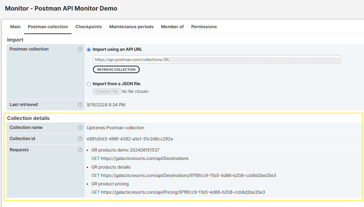Click 'GR products demo 202408151537' request
The image size is (364, 207).
click(x=125, y=150)
